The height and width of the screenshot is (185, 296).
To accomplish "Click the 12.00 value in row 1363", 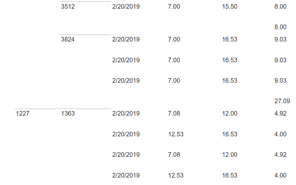I will (230, 113).
